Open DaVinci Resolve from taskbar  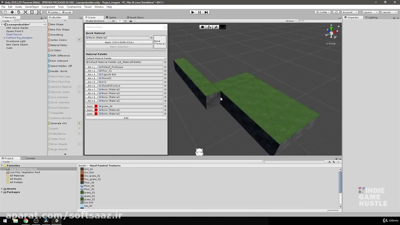(x=46, y=221)
